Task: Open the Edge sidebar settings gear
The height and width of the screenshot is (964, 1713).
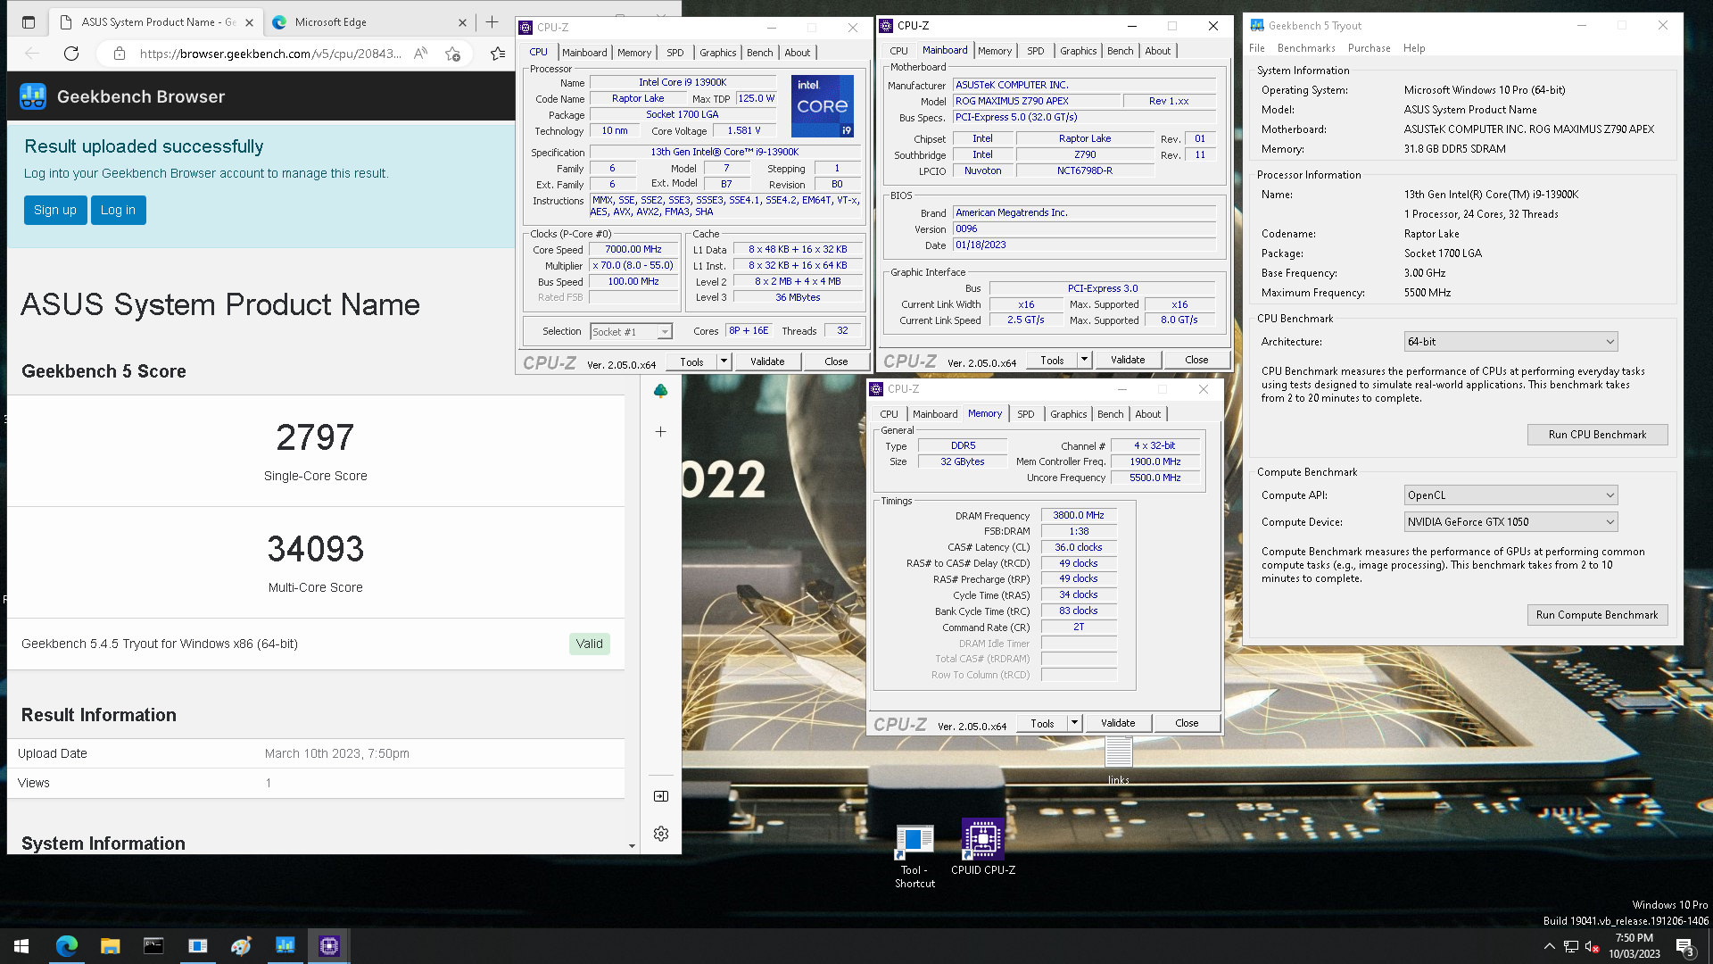Action: point(660,834)
